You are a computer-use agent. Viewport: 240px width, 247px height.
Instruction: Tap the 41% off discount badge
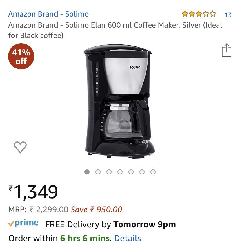[x=21, y=56]
